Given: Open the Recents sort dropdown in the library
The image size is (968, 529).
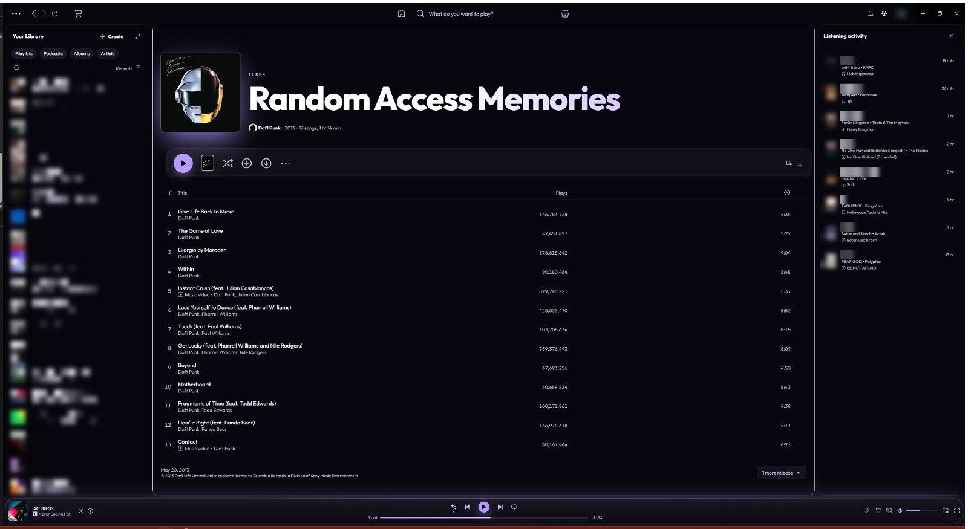Looking at the screenshot, I should (128, 68).
